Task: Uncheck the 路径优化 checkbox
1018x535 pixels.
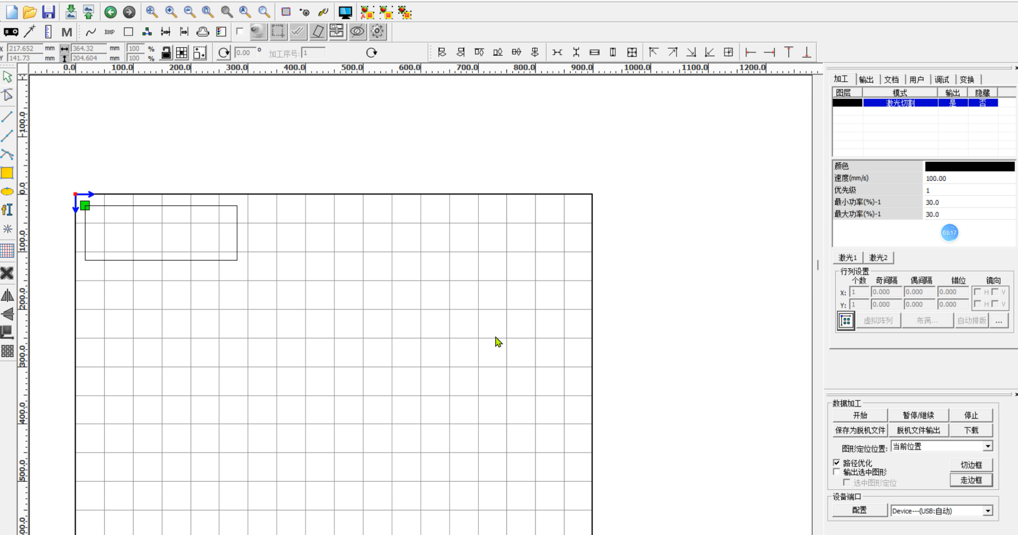Action: pyautogui.click(x=837, y=463)
